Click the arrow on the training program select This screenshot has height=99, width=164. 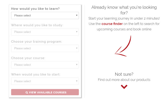click(77, 48)
